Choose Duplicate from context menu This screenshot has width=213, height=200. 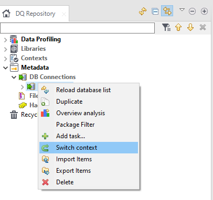click(89, 102)
